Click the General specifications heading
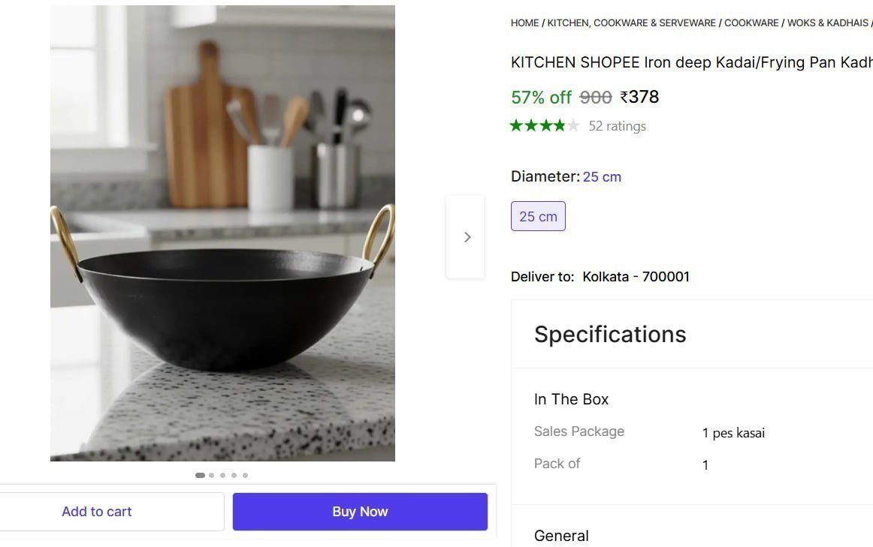This screenshot has height=547, width=873. tap(561, 536)
